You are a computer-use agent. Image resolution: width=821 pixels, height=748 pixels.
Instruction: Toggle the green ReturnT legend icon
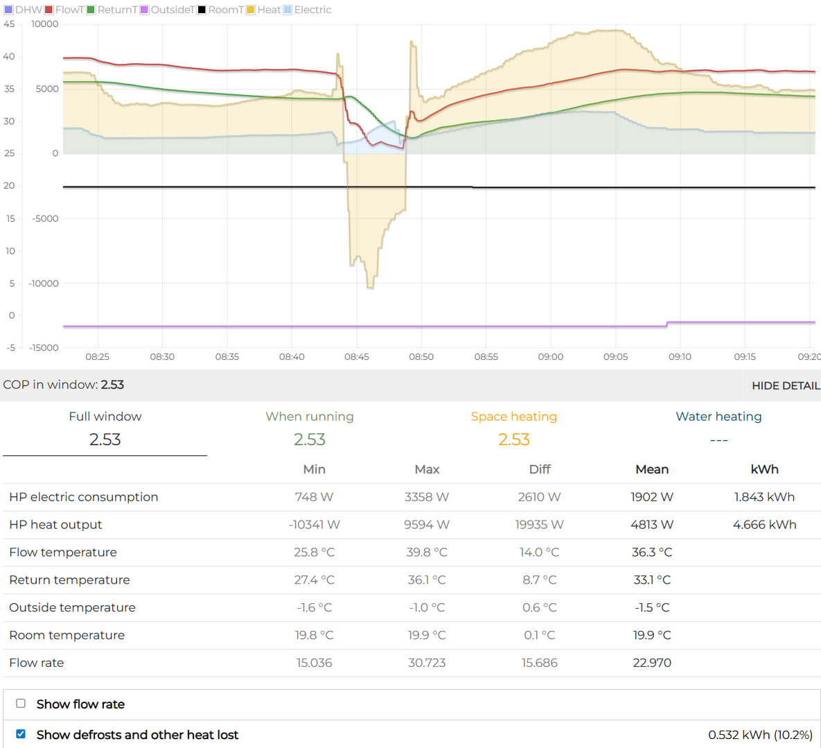pos(91,10)
